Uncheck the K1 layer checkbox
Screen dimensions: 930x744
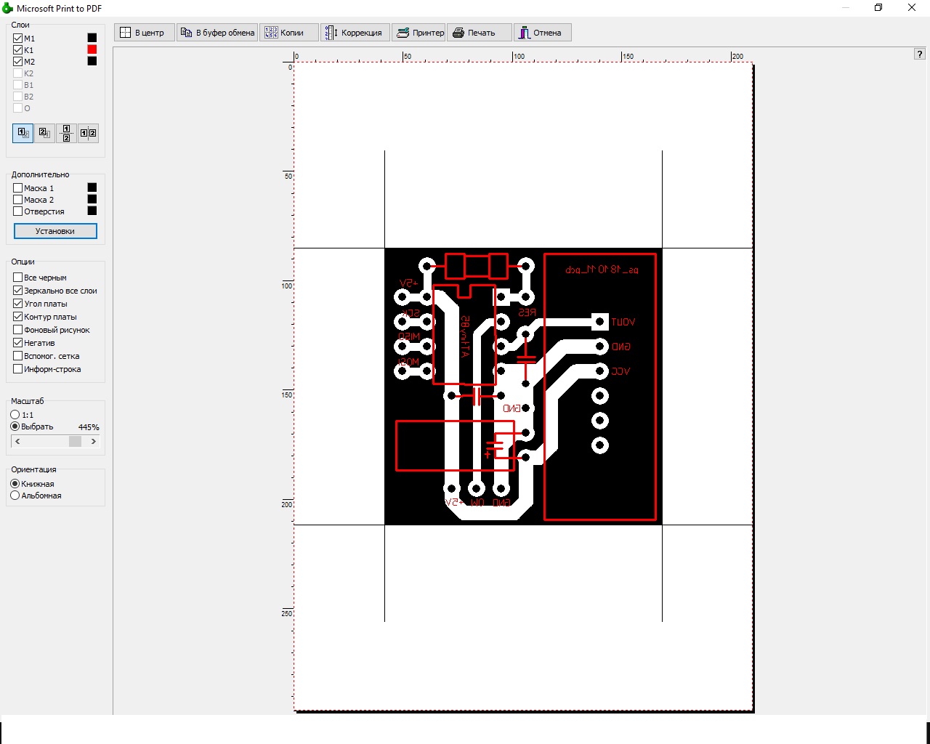pyautogui.click(x=18, y=50)
